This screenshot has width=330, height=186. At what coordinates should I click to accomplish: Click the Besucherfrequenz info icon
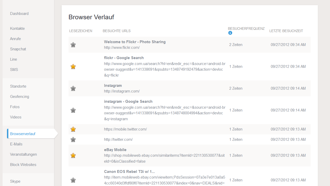[x=230, y=33]
